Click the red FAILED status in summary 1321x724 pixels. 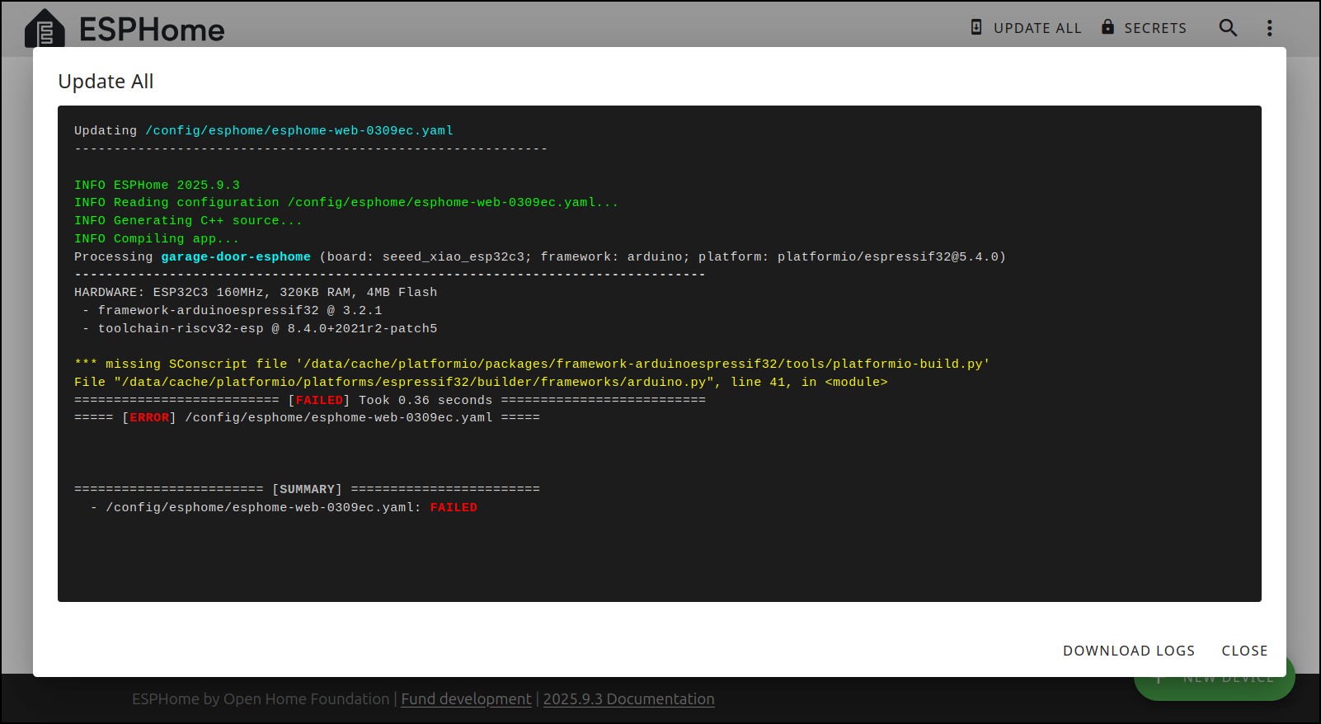coord(454,507)
